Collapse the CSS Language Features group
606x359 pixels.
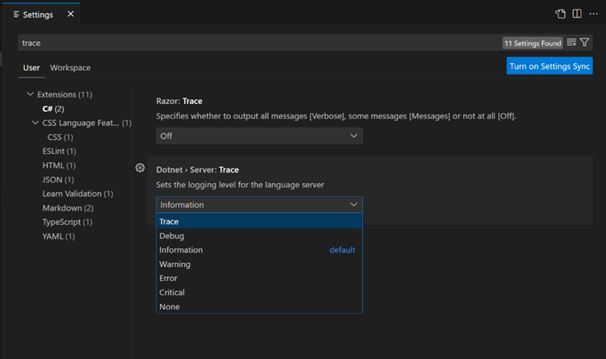click(x=36, y=123)
